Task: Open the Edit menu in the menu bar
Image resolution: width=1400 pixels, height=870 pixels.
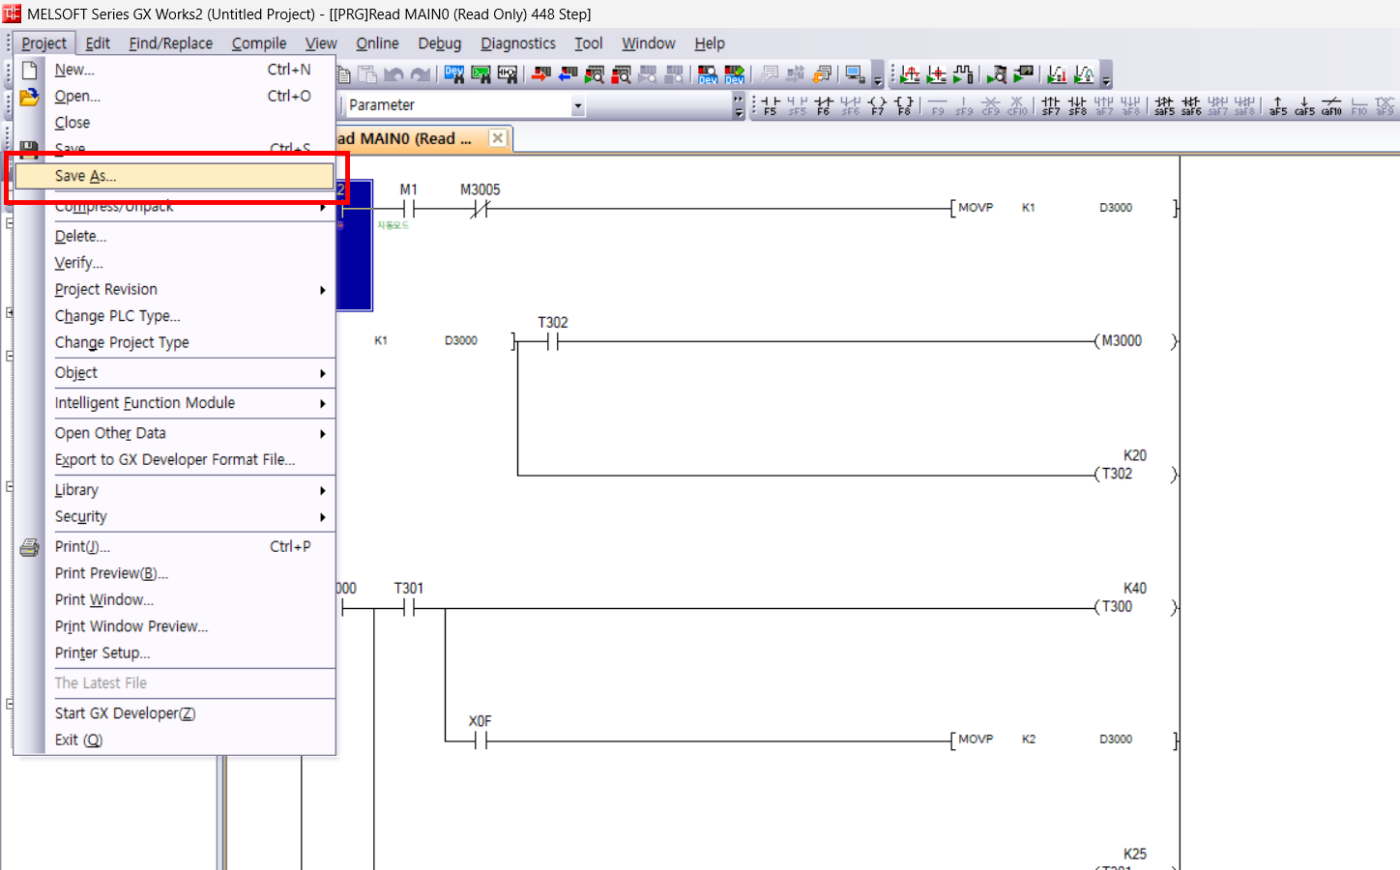Action: [98, 43]
